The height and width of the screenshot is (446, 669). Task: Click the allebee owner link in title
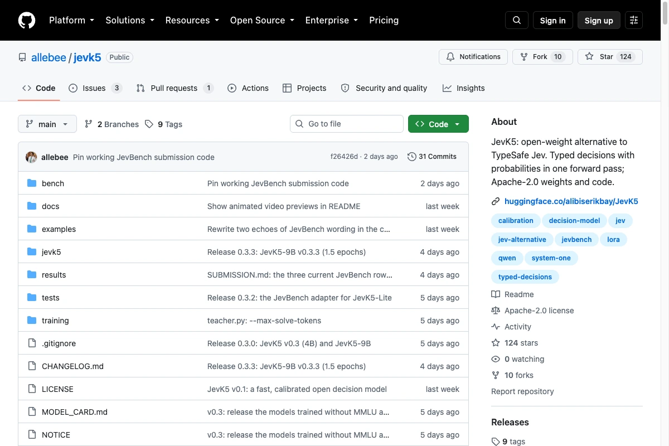(x=49, y=57)
